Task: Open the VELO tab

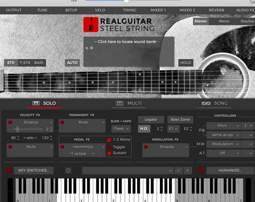Action: click(100, 10)
